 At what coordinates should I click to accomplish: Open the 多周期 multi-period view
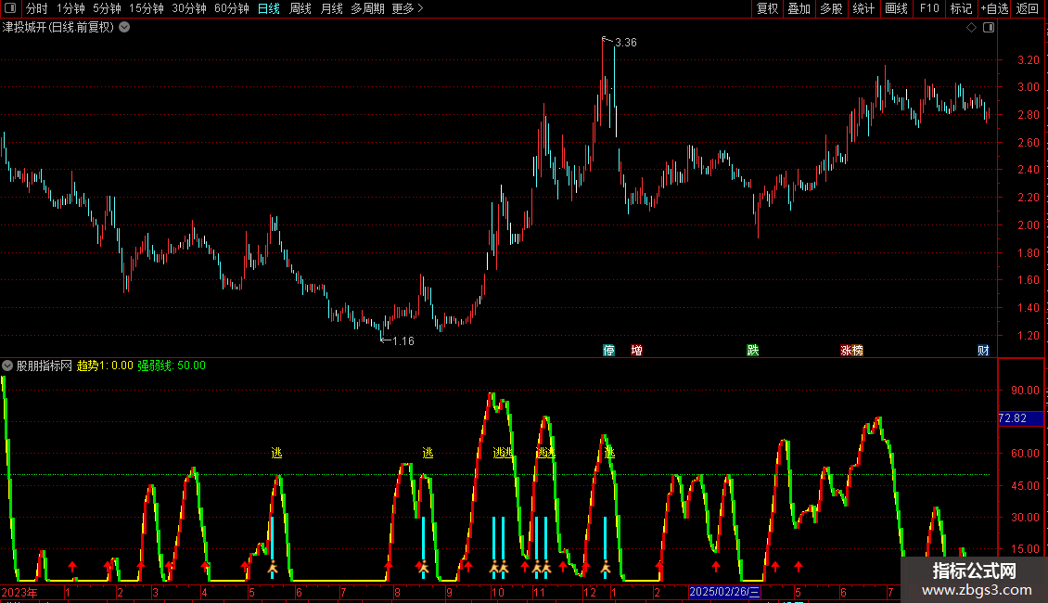click(367, 8)
